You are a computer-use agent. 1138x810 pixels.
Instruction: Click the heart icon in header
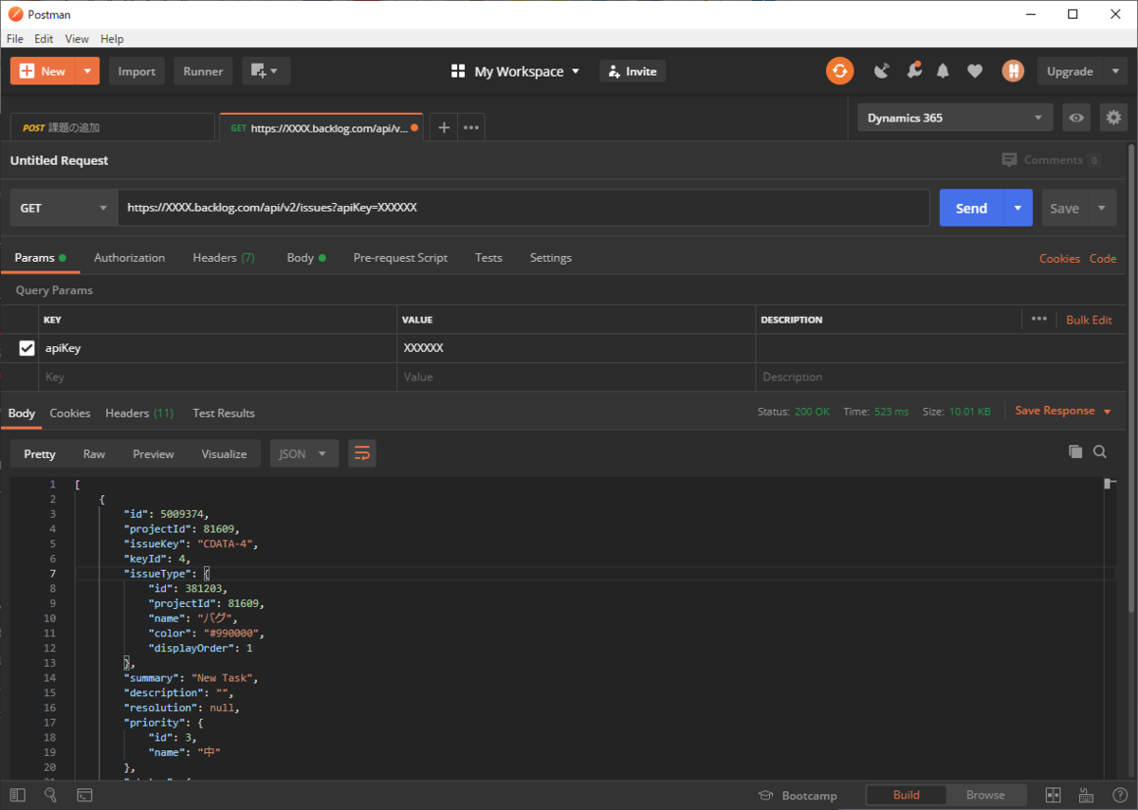(975, 71)
